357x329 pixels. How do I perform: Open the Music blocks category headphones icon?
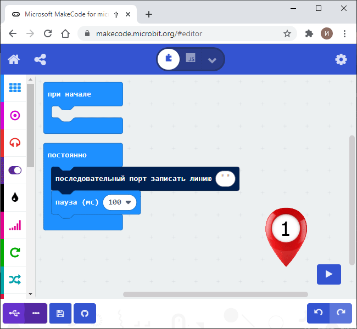coord(15,143)
